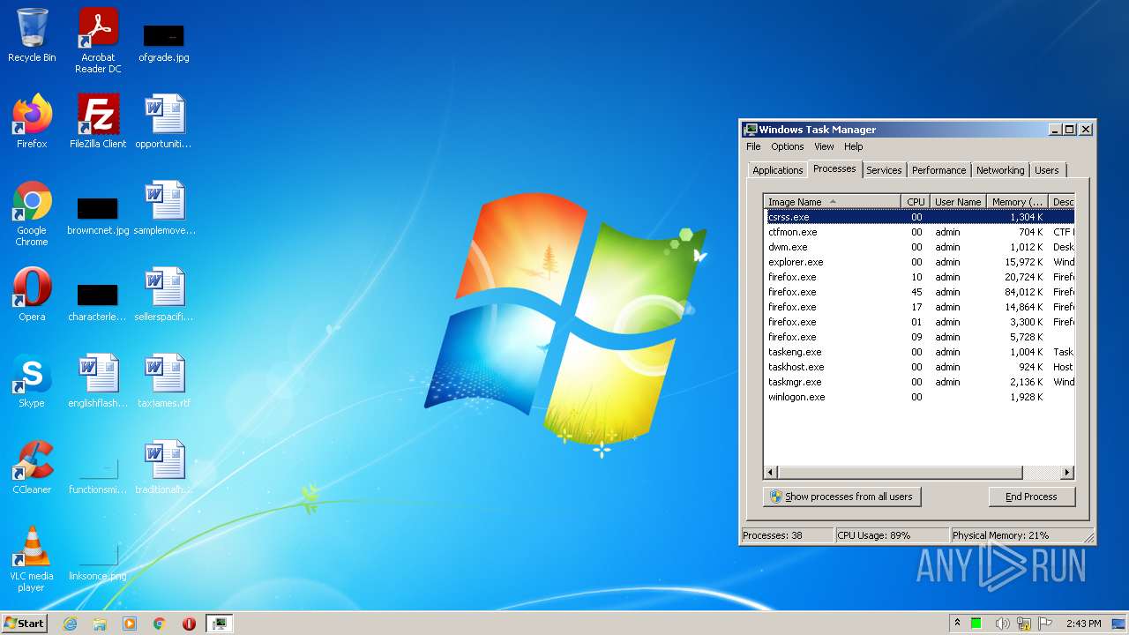Switch to the Services tab

click(884, 170)
